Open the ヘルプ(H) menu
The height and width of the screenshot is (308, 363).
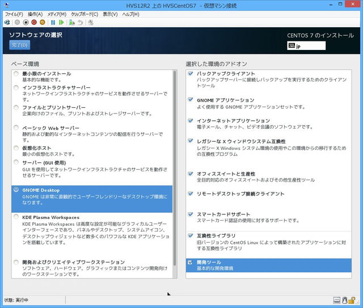pos(131,14)
